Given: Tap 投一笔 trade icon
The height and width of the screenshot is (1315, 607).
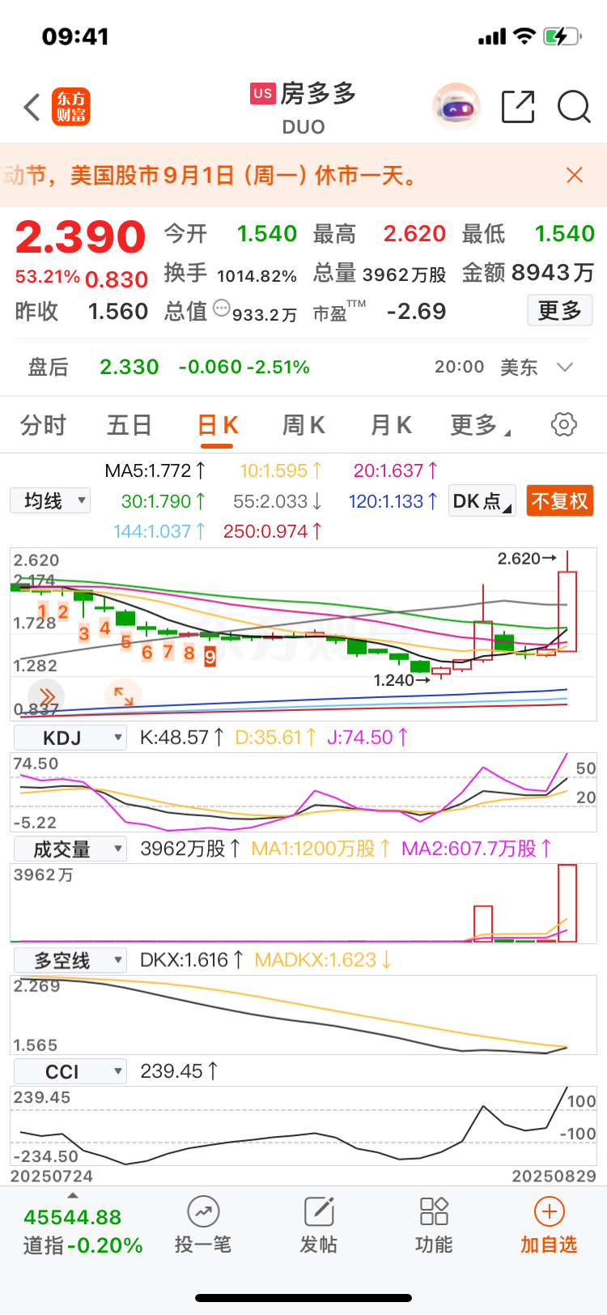Looking at the screenshot, I should [203, 1227].
